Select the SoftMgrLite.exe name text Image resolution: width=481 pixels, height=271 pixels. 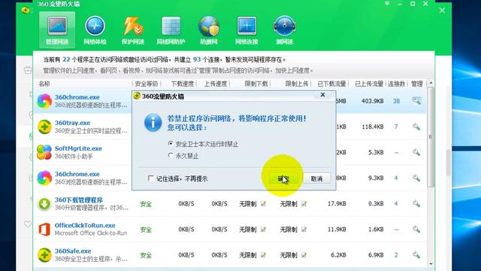pos(78,148)
